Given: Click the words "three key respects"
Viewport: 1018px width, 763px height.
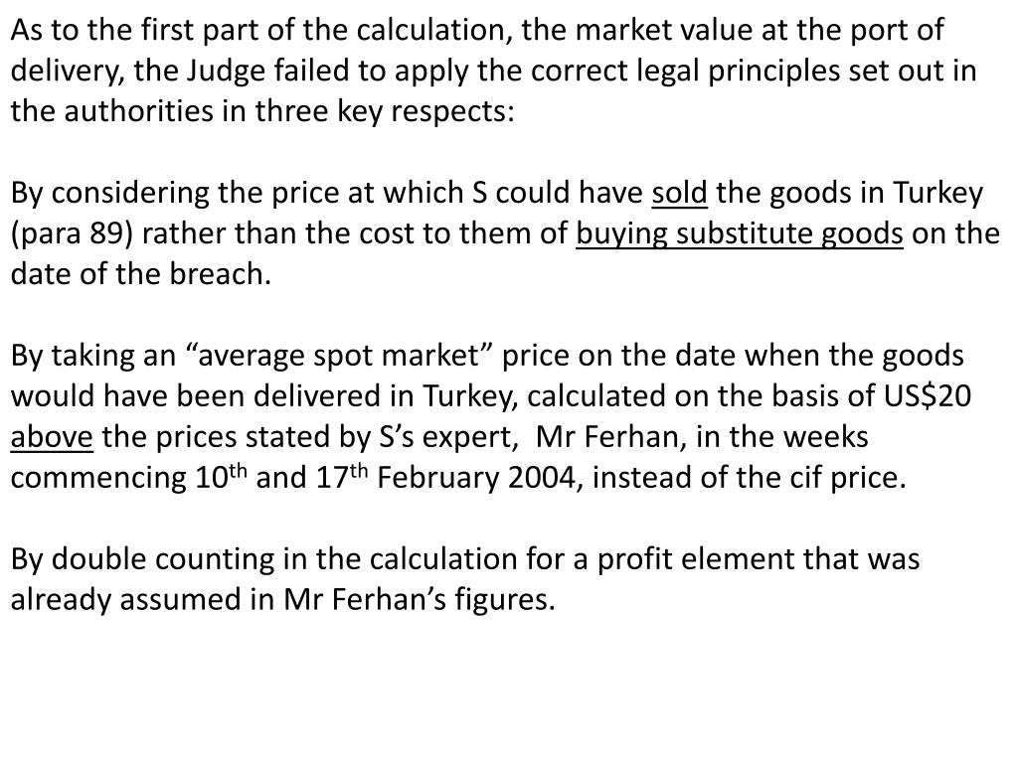Looking at the screenshot, I should click(x=384, y=111).
